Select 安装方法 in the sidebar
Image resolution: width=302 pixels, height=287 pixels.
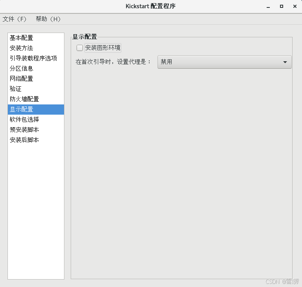click(36, 48)
